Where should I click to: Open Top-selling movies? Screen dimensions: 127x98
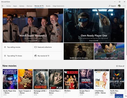pyautogui.click(x=18, y=47)
